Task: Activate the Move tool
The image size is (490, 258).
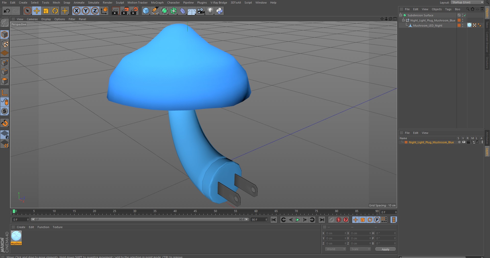Action: (x=36, y=11)
